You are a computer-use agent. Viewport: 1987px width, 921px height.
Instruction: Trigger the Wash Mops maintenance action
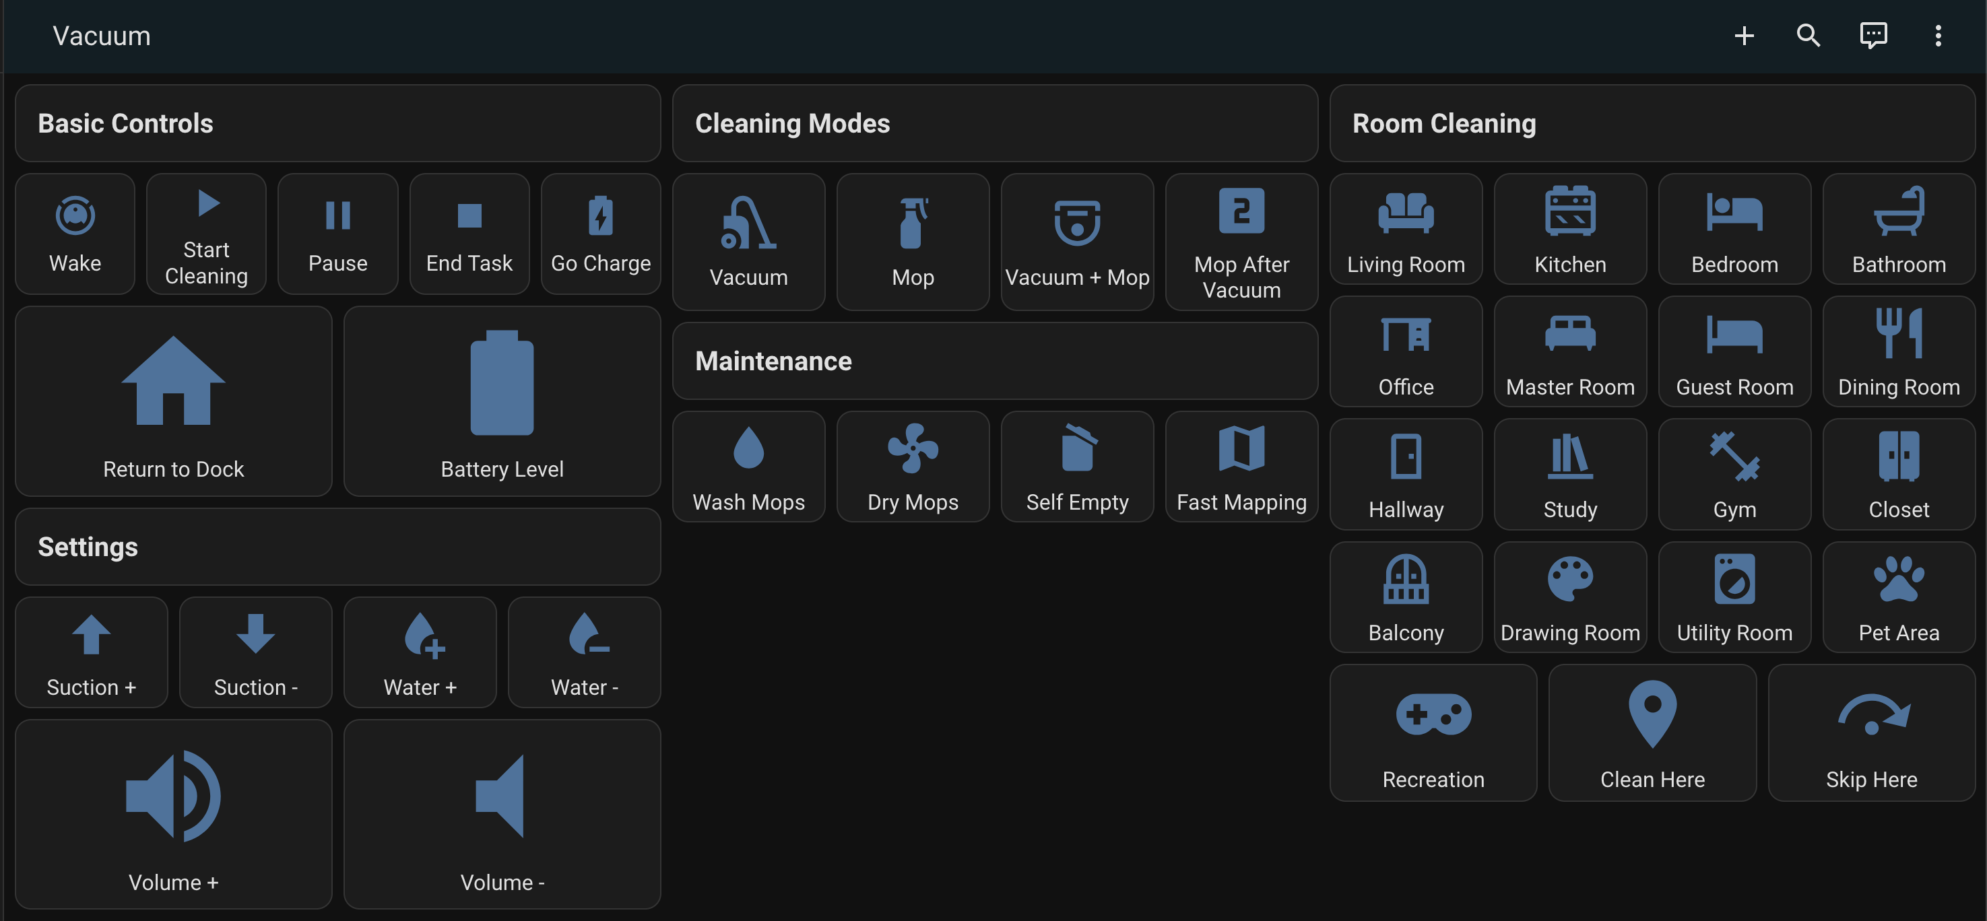[x=748, y=467]
